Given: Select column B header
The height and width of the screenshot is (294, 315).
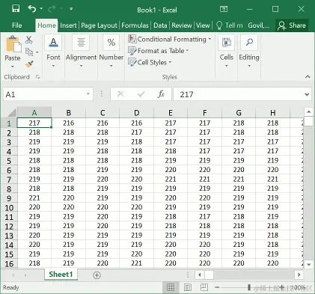Looking at the screenshot, I should click(x=68, y=113).
